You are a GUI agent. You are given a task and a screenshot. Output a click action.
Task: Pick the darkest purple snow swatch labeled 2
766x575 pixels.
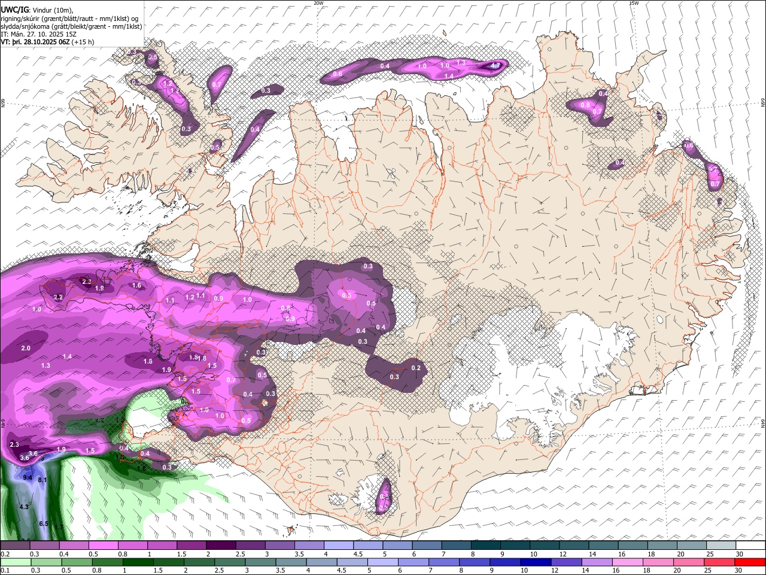(x=220, y=546)
